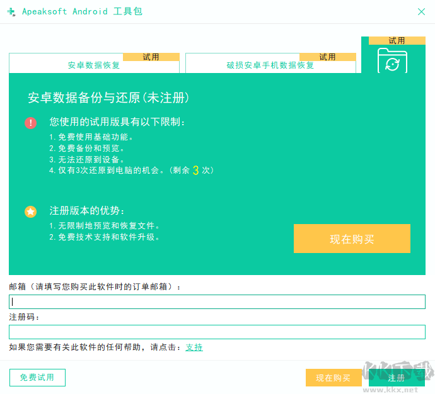This screenshot has width=435, height=394.
Task: Click the 注册 register button
Action: pos(397,378)
